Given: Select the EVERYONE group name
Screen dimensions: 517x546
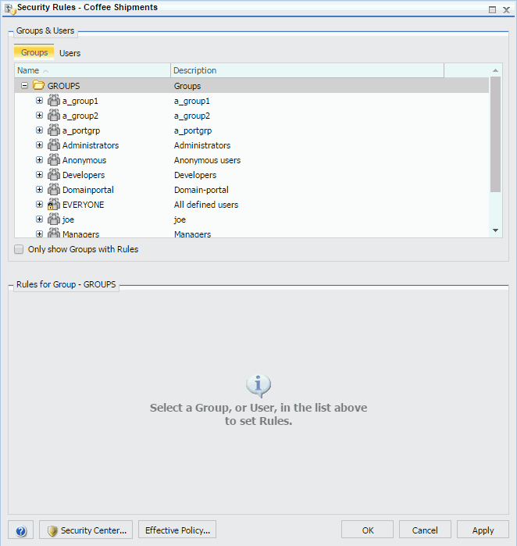Looking at the screenshot, I should pos(84,205).
